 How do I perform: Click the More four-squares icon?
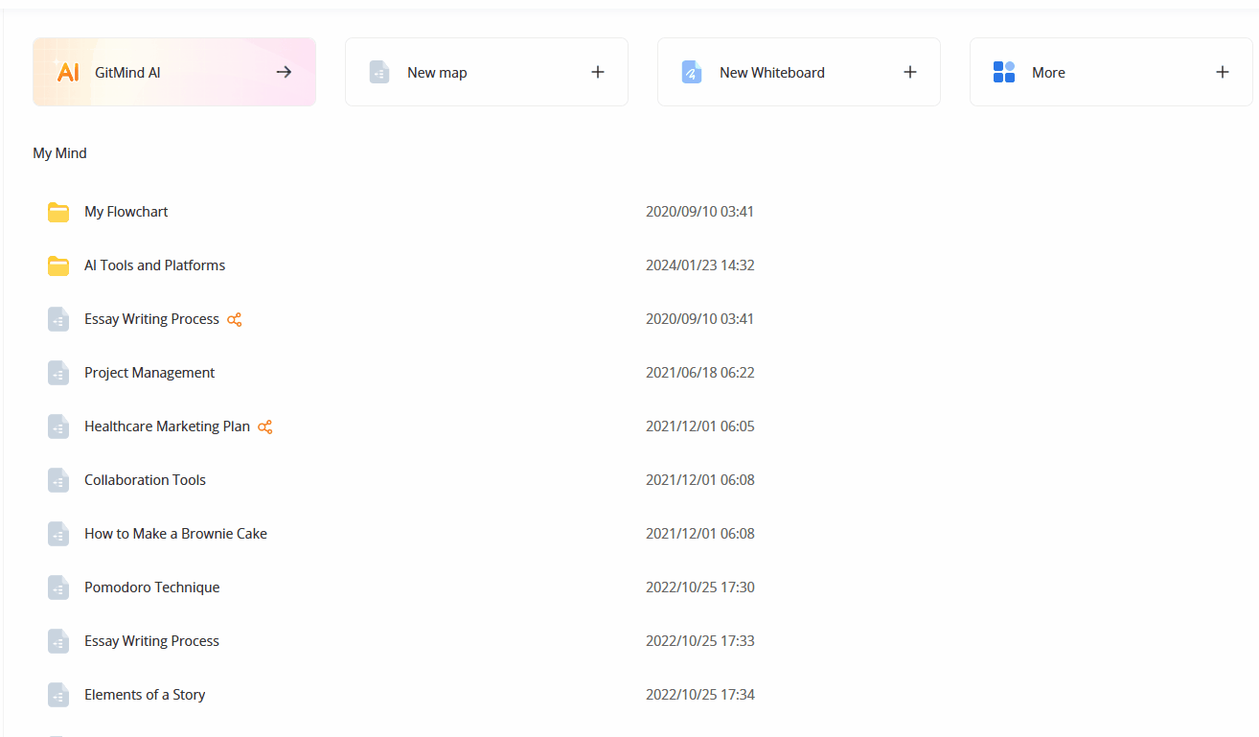[x=1004, y=72]
